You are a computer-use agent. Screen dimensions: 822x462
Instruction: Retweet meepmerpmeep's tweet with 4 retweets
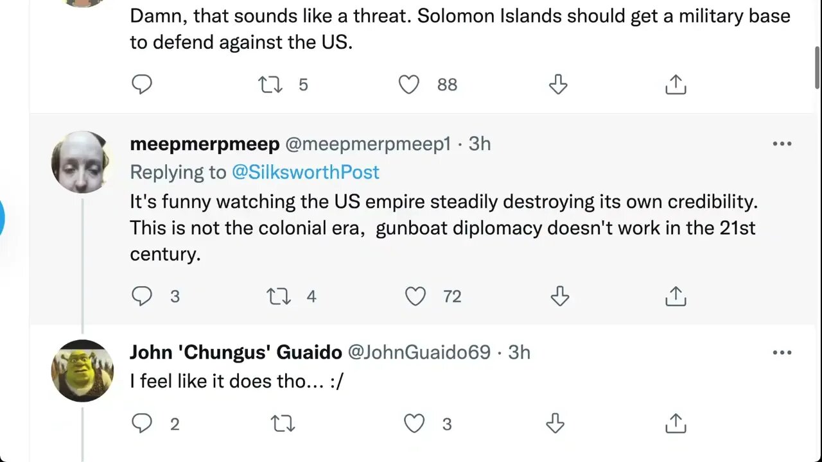pos(279,296)
